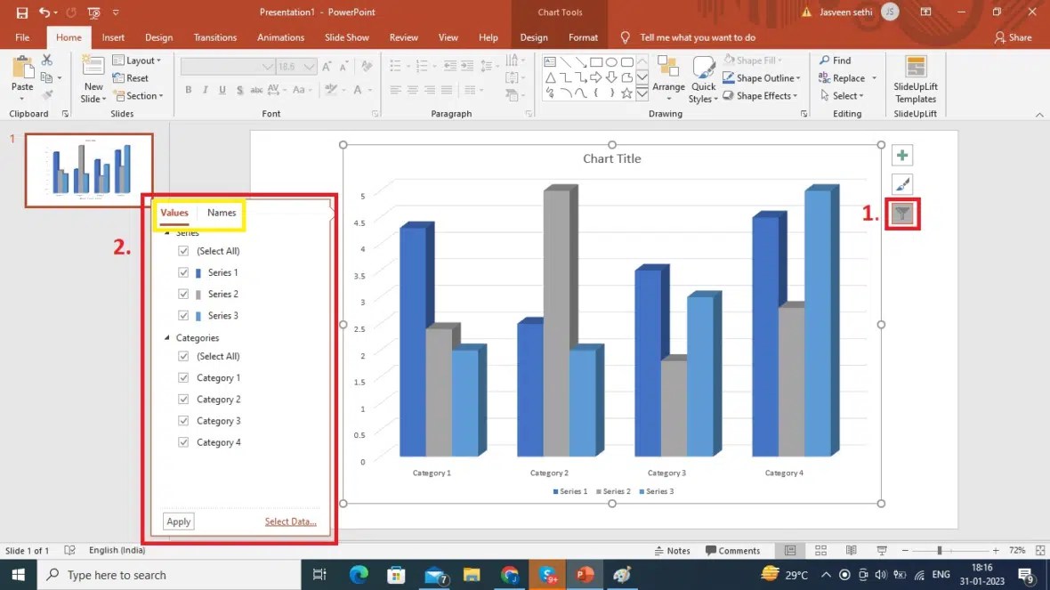Start Slide Show from the status bar icon
Viewport: 1050px width, 590px height.
click(881, 550)
